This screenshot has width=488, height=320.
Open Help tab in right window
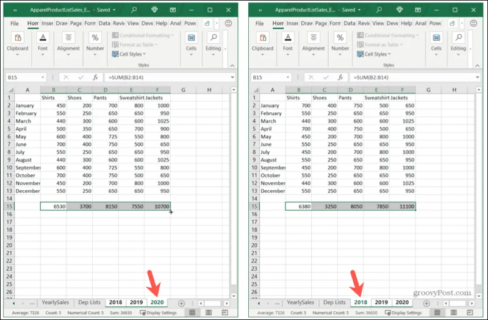[x=406, y=23]
